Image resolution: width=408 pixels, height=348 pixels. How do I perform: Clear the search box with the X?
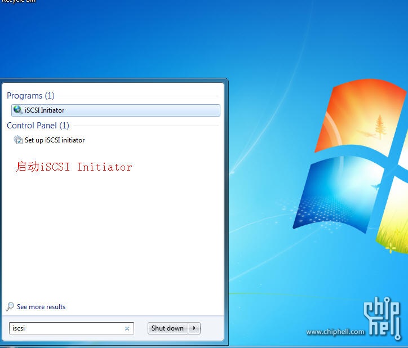pyautogui.click(x=127, y=328)
